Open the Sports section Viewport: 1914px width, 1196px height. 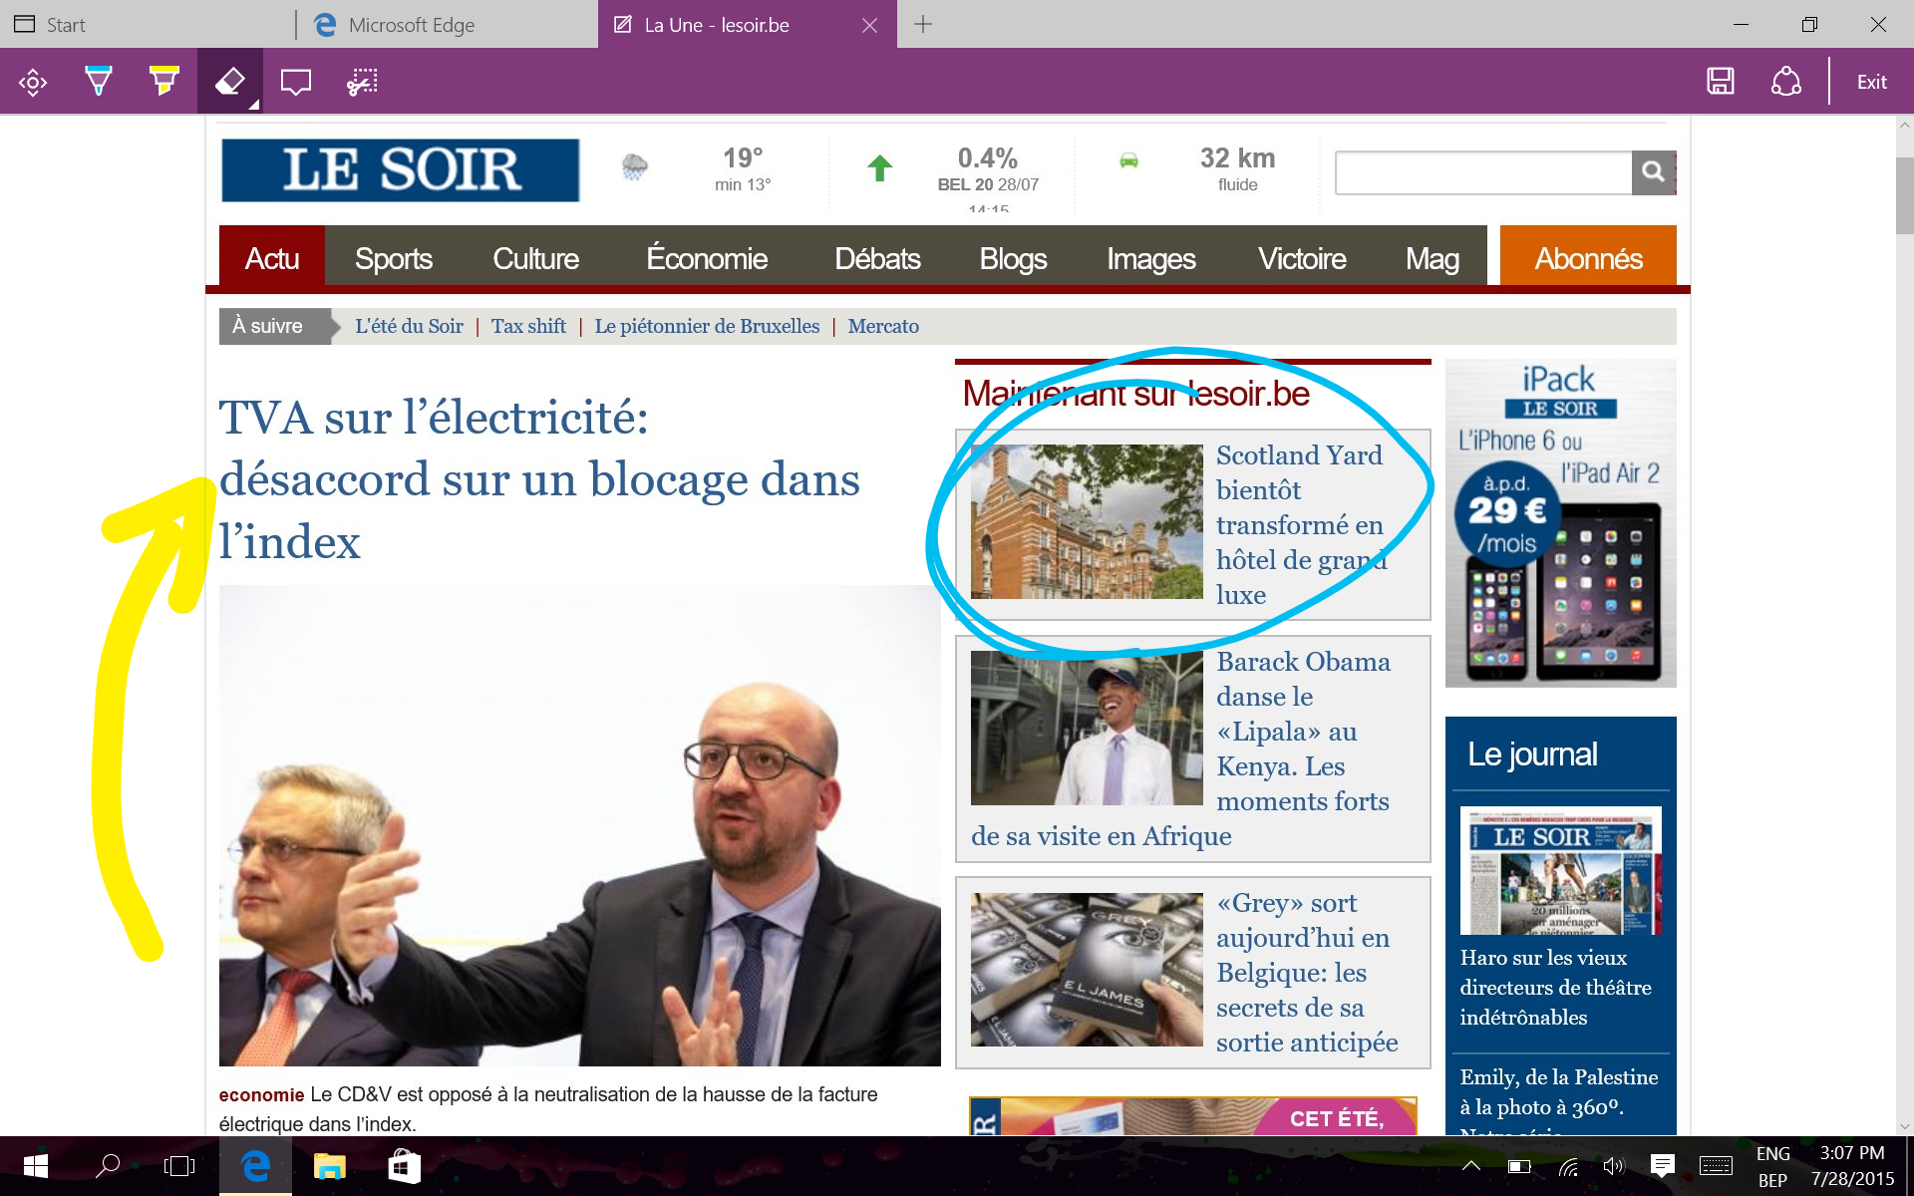tap(394, 258)
